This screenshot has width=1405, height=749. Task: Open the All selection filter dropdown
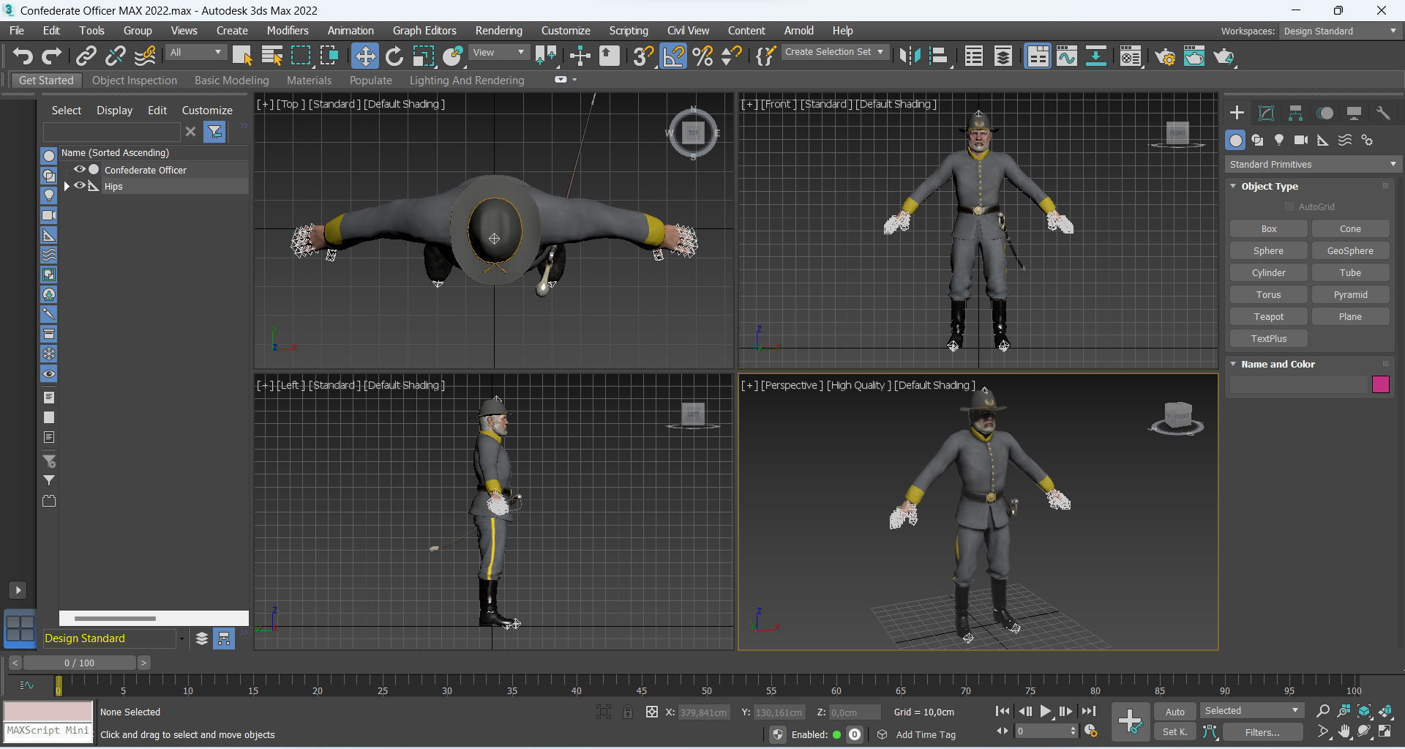(195, 53)
